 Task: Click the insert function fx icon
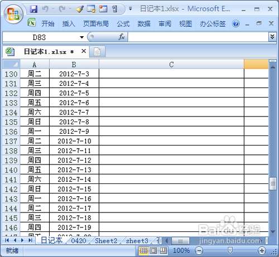point(122,37)
